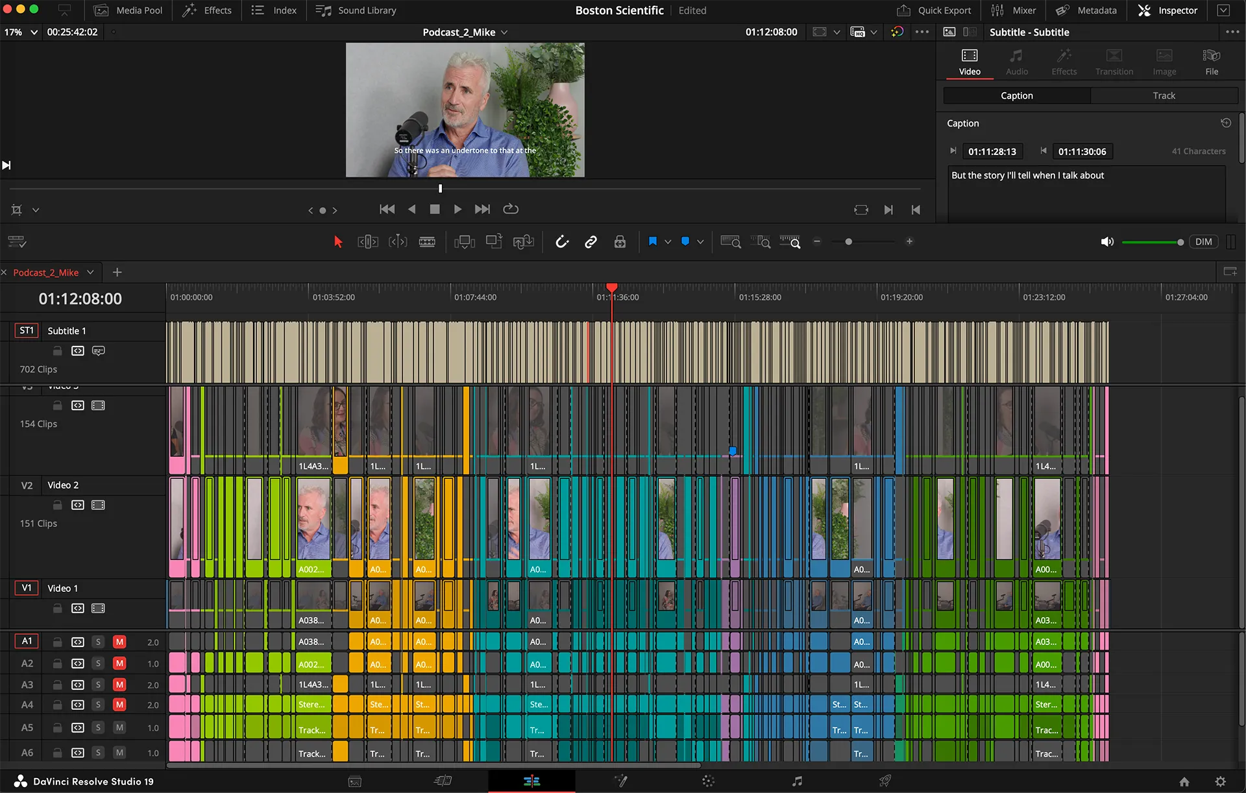Toggle the Metadata panel
1246x793 pixels.
(x=1086, y=10)
